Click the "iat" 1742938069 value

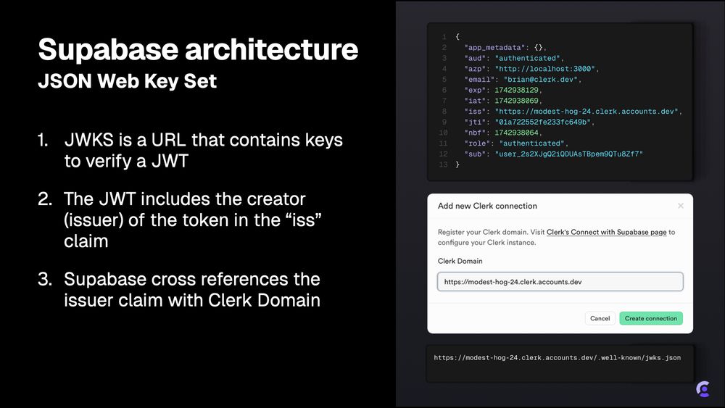tap(518, 101)
